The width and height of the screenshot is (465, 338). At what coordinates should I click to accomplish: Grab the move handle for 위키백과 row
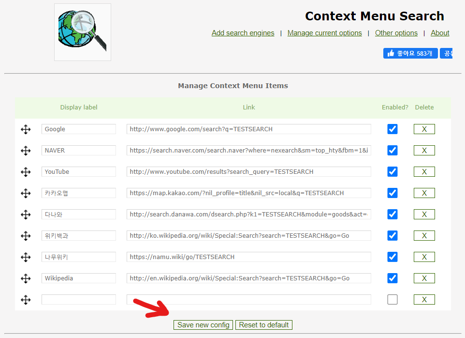(x=26, y=236)
